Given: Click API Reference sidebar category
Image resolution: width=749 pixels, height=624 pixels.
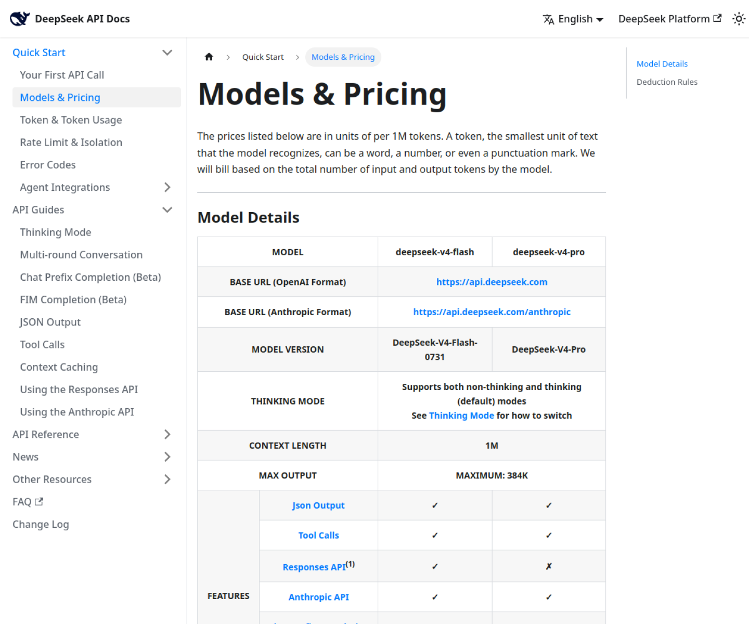Looking at the screenshot, I should 46,434.
